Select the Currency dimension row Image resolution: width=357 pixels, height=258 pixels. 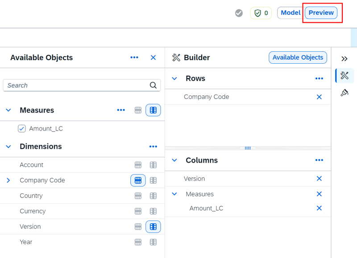point(82,211)
